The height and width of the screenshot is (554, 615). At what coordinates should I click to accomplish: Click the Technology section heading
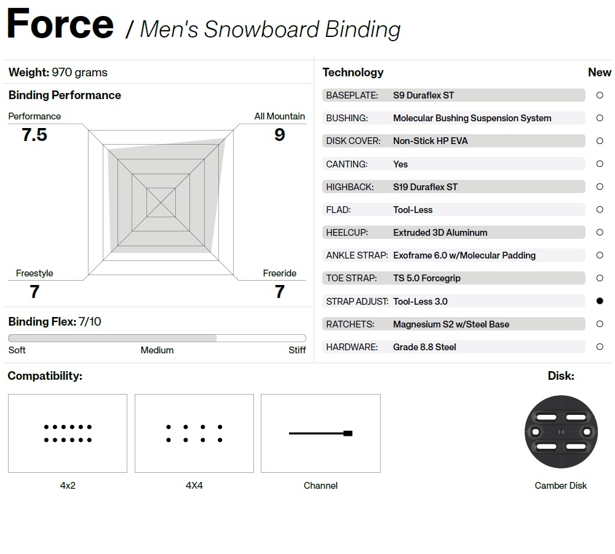coord(353,73)
